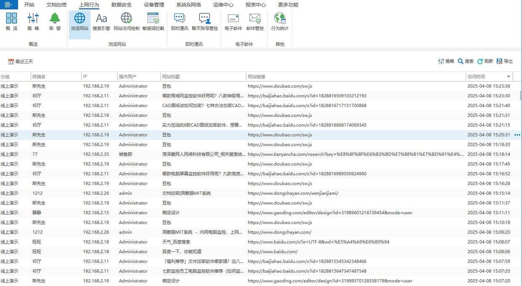
Task: Switch to the 设备管理 ribbon tab
Action: point(153,5)
